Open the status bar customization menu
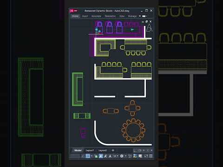 pyautogui.click(x=151, y=156)
